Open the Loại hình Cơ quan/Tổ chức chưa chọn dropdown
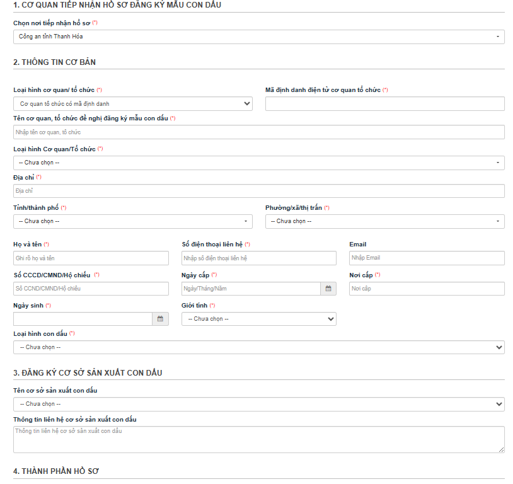 [x=258, y=163]
